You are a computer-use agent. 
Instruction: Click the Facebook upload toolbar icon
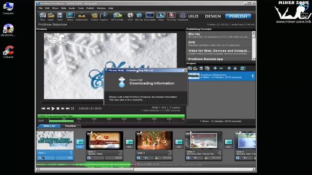click(183, 16)
